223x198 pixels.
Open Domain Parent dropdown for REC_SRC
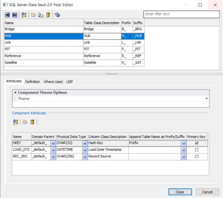coord(53,157)
